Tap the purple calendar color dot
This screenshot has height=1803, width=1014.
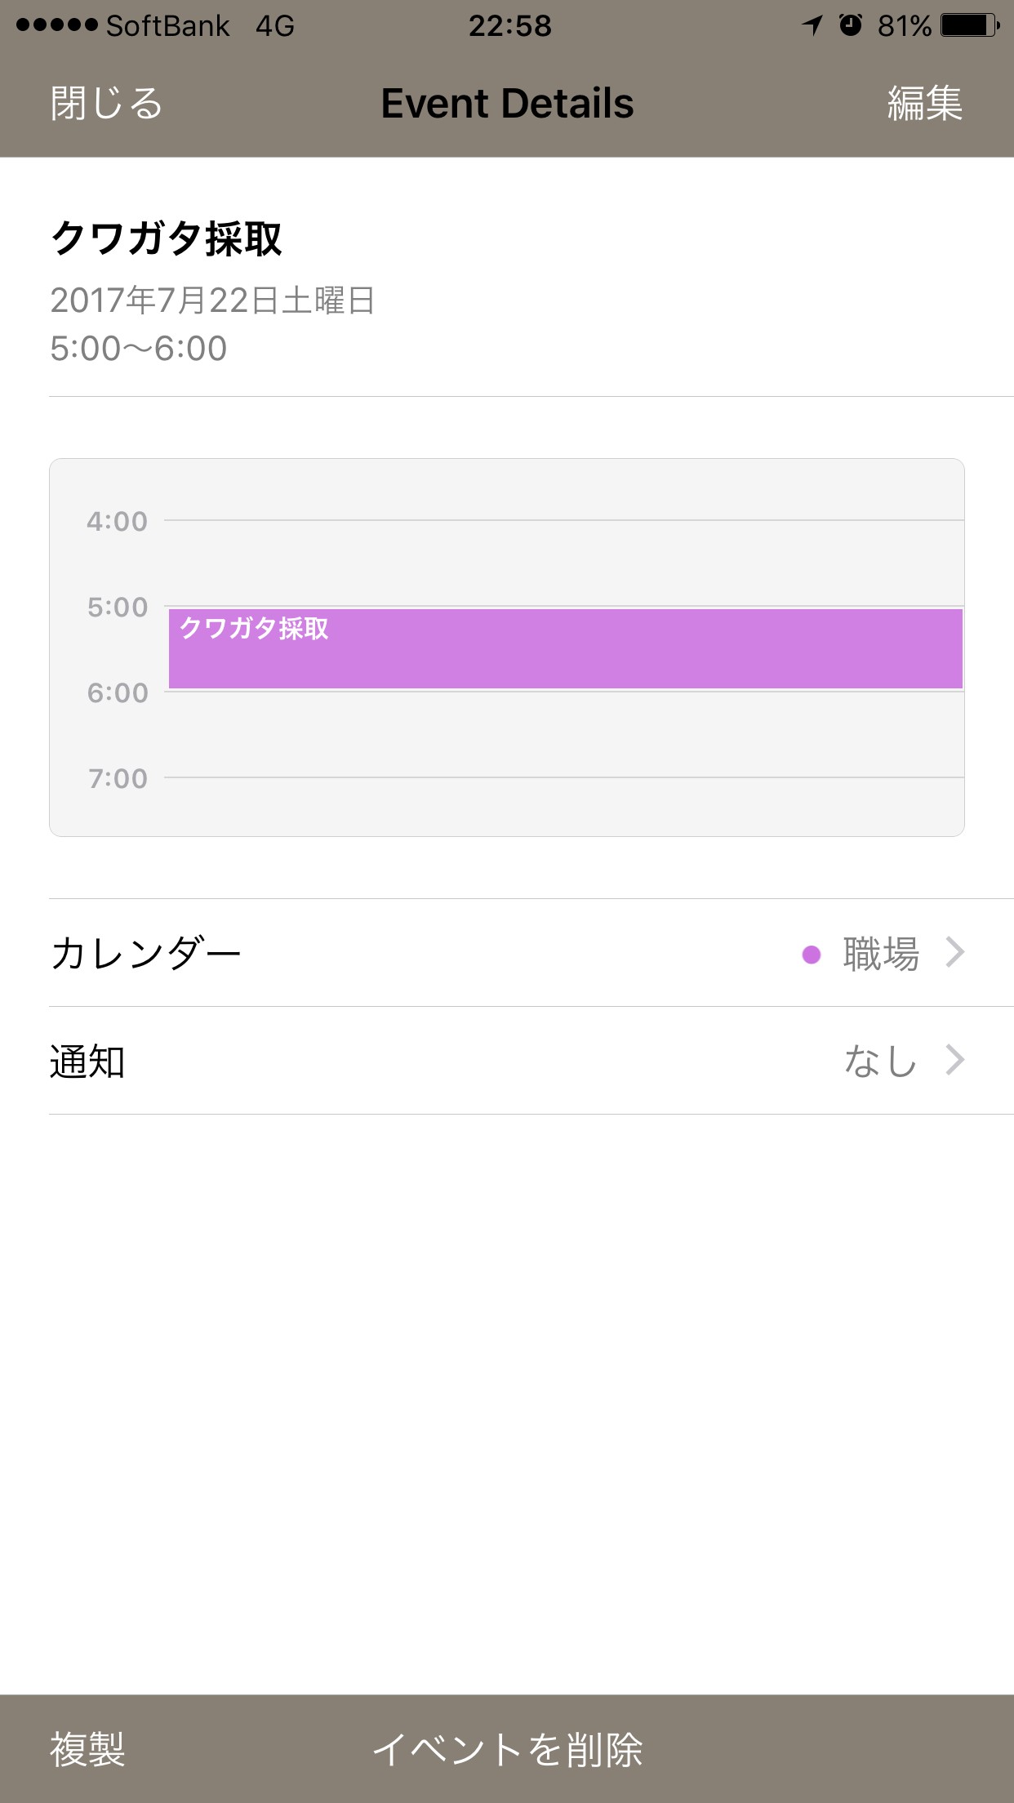[x=811, y=954]
